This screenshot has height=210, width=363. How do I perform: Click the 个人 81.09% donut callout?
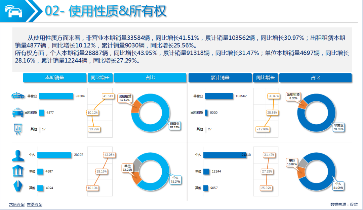(338, 186)
